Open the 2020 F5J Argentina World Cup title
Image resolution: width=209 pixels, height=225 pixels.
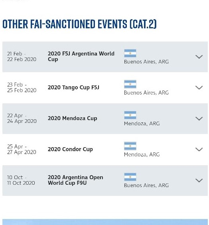pyautogui.click(x=81, y=56)
